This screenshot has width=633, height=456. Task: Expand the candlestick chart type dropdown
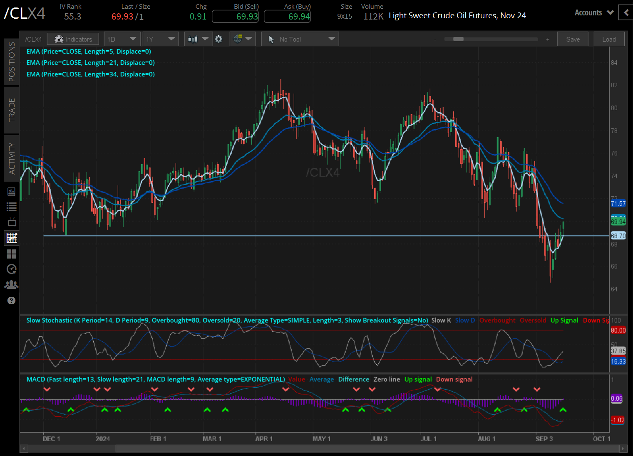click(198, 39)
